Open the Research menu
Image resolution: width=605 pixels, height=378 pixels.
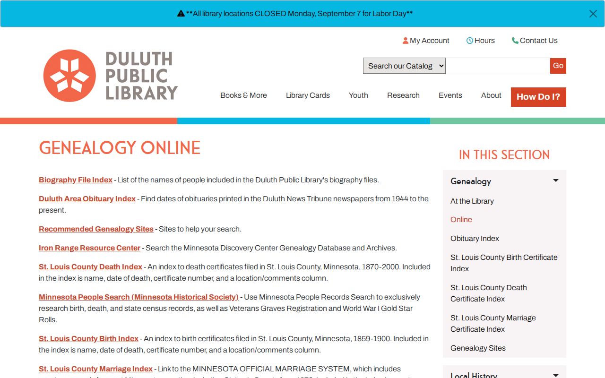403,95
